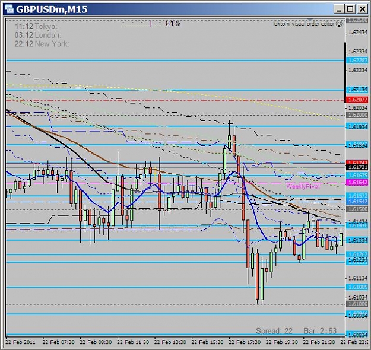Click the 1.61262 blue price tag

357,254
